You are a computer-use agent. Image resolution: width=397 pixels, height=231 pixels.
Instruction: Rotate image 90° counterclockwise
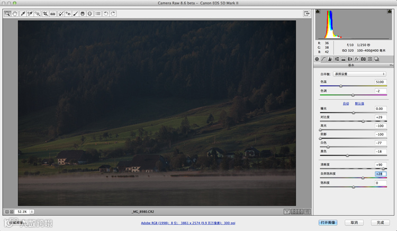pyautogui.click(x=106, y=14)
